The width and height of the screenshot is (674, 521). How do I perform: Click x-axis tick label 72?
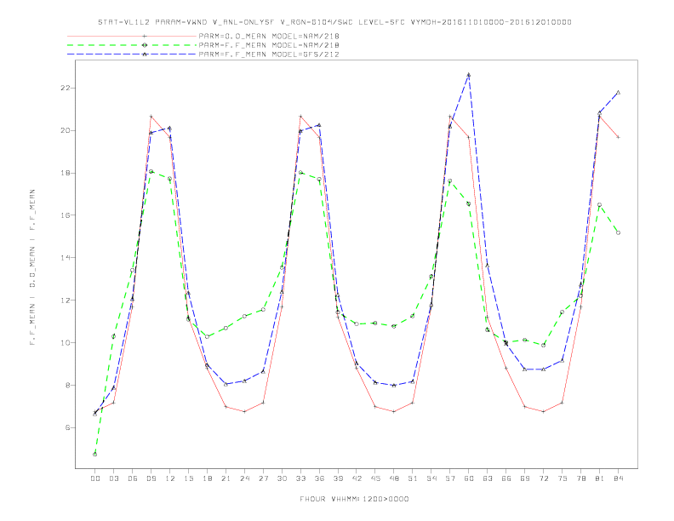click(x=544, y=478)
